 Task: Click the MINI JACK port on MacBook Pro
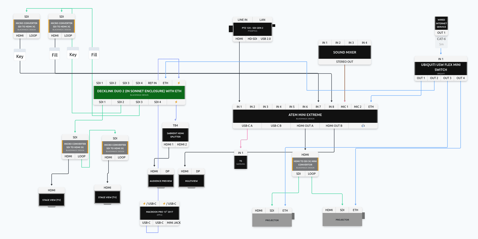coord(174,223)
